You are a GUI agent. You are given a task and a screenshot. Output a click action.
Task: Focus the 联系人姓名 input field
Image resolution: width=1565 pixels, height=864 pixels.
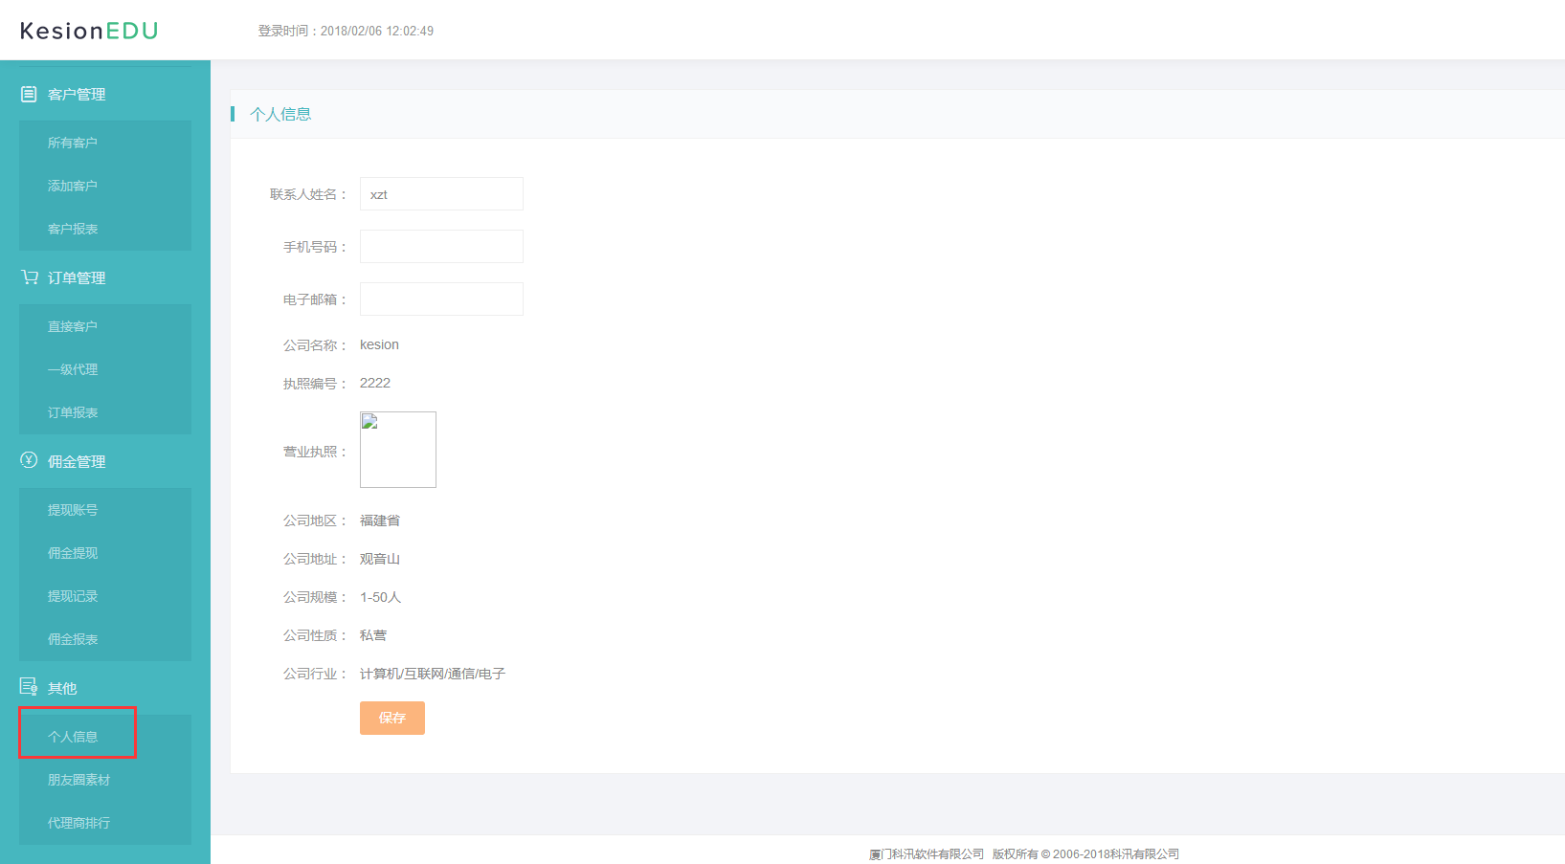coord(441,194)
